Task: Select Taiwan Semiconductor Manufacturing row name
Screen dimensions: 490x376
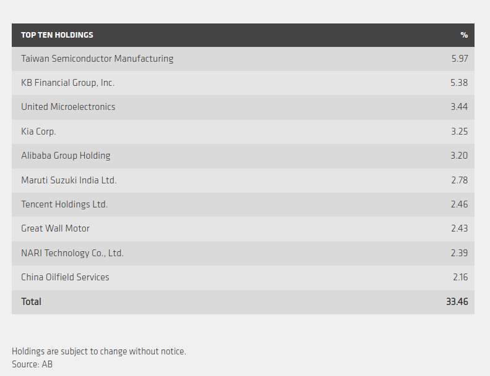Action: point(97,59)
